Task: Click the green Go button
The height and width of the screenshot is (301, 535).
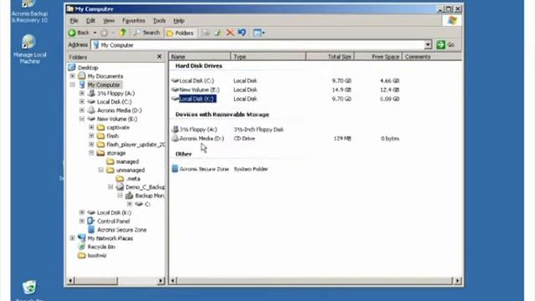Action: pyautogui.click(x=446, y=44)
